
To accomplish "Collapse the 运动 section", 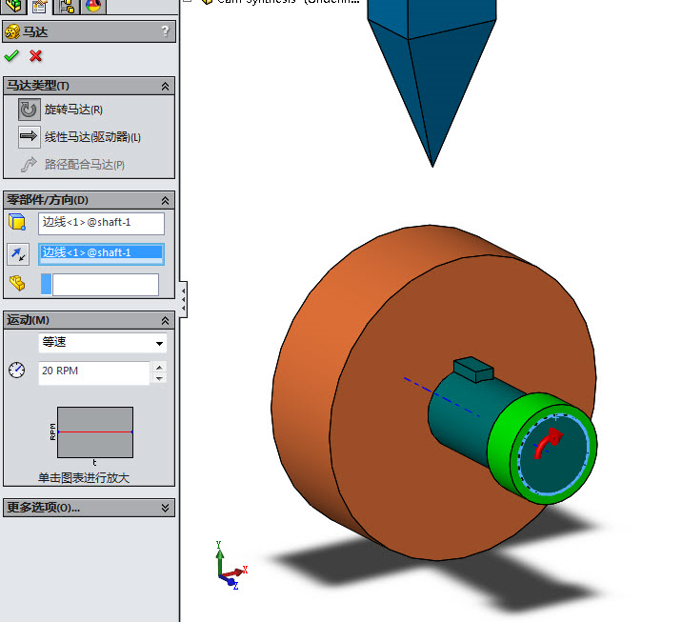I will point(166,320).
